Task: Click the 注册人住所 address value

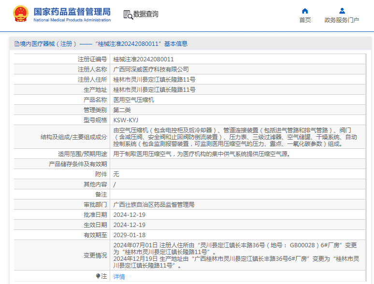Action: [x=154, y=79]
